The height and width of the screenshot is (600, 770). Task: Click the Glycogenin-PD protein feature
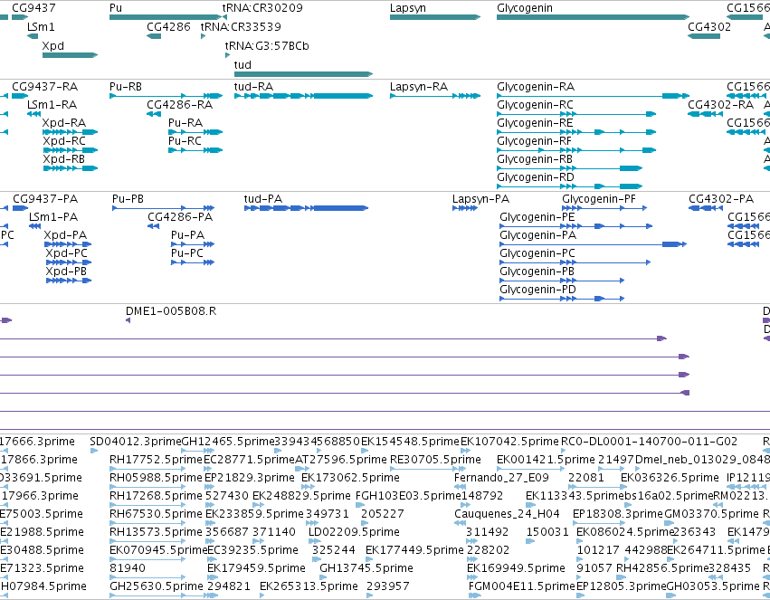(x=562, y=299)
